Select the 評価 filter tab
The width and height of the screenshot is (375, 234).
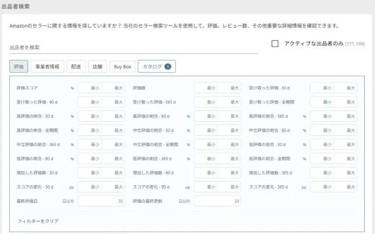pos(19,66)
